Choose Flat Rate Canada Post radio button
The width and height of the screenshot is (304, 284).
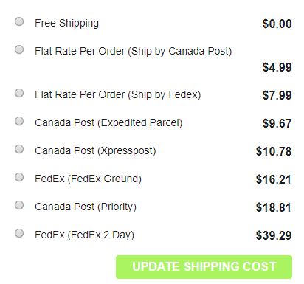[19, 49]
